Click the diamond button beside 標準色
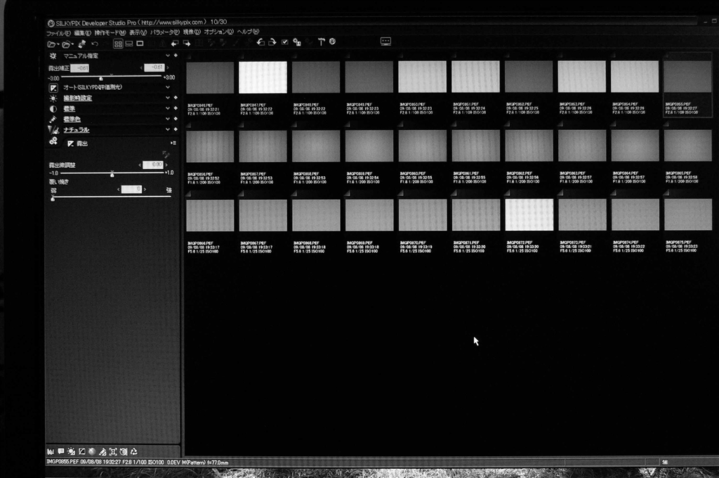The image size is (719, 478). (176, 119)
